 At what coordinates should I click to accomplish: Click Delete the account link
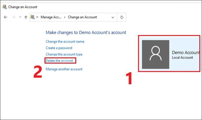(59, 61)
